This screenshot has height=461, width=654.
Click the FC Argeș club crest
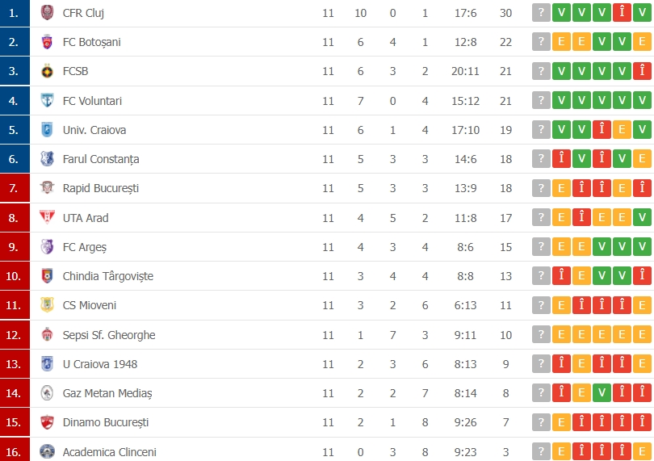pyautogui.click(x=47, y=247)
